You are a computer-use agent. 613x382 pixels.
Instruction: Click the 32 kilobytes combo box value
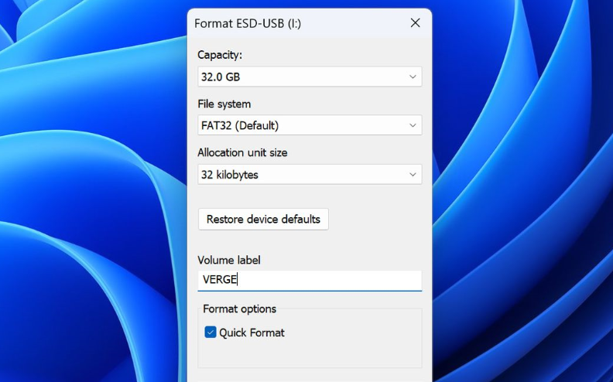(230, 175)
